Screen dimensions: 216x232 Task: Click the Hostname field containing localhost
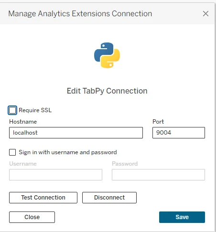click(76, 133)
